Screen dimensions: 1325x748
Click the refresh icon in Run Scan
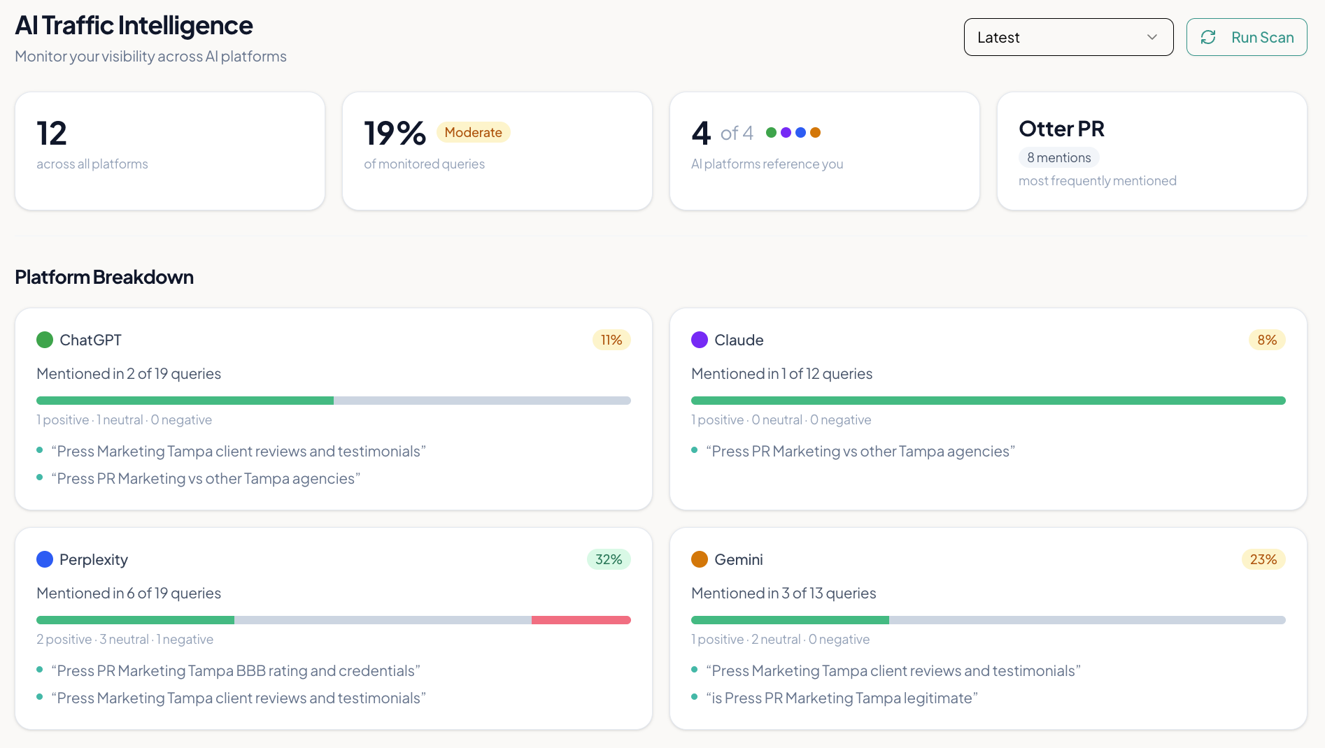point(1208,37)
